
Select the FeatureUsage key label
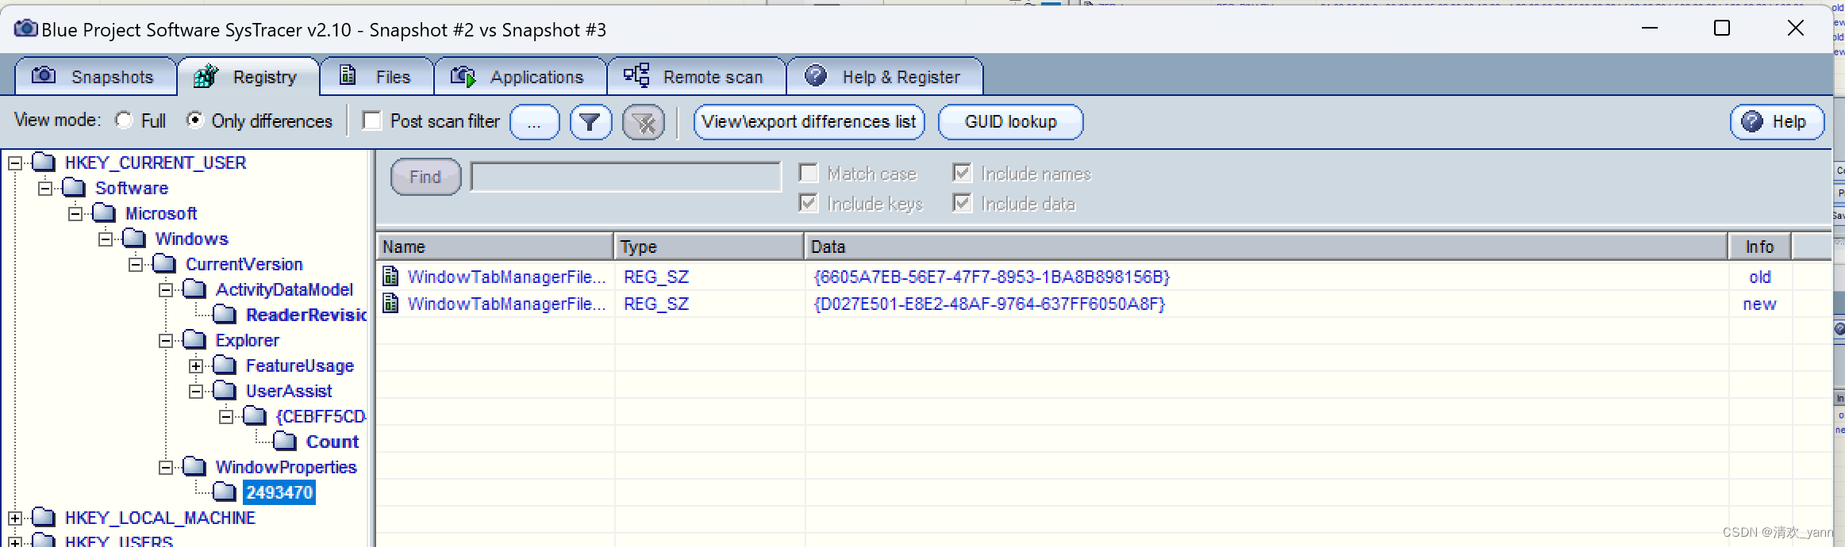300,366
